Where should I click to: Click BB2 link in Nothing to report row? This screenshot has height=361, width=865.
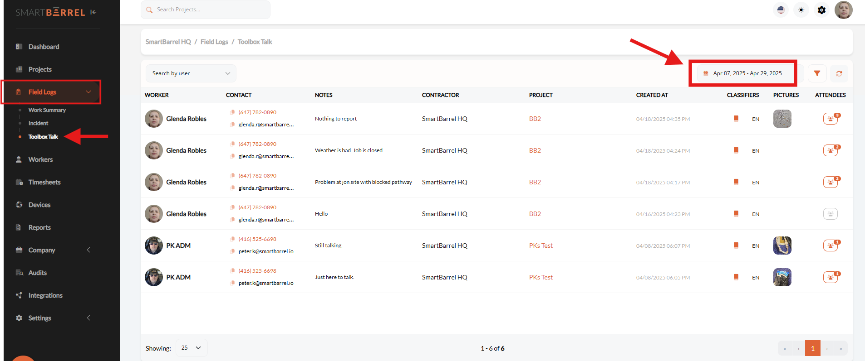coord(535,119)
